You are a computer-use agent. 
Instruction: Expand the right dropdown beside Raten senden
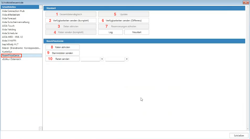coord(127,59)
